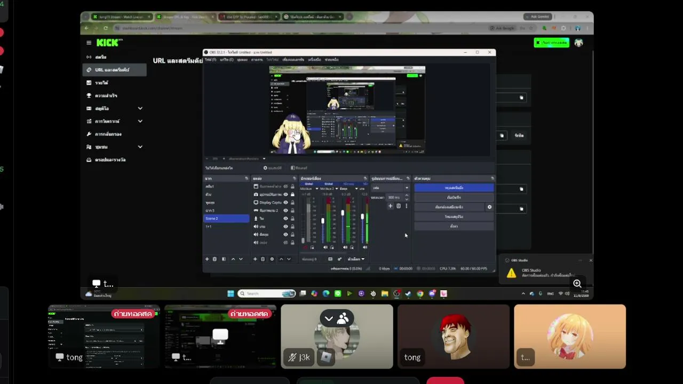
Task: Click the chevron on the j3k participant tile
Action: pyautogui.click(x=329, y=319)
